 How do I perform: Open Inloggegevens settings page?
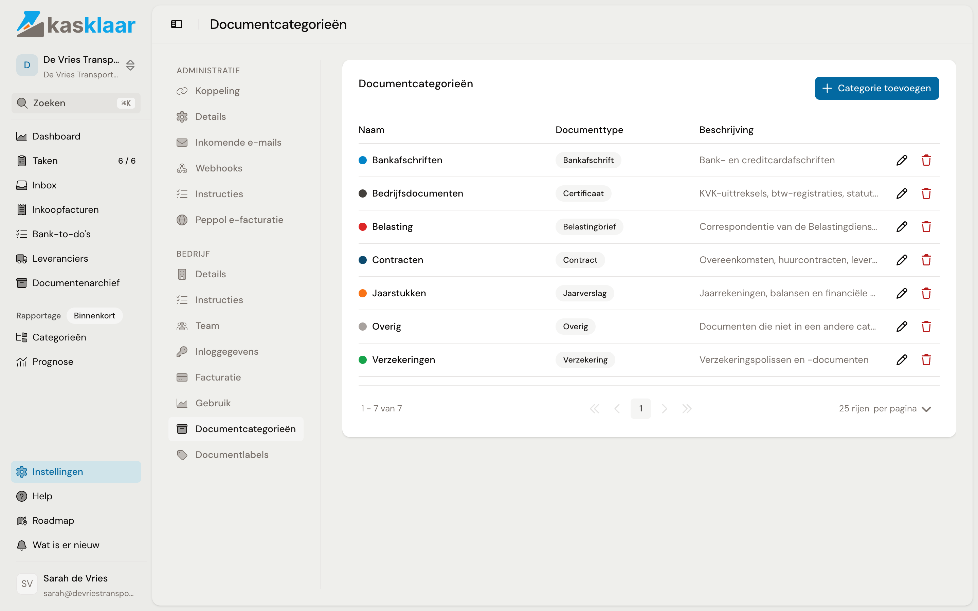[x=236, y=352]
